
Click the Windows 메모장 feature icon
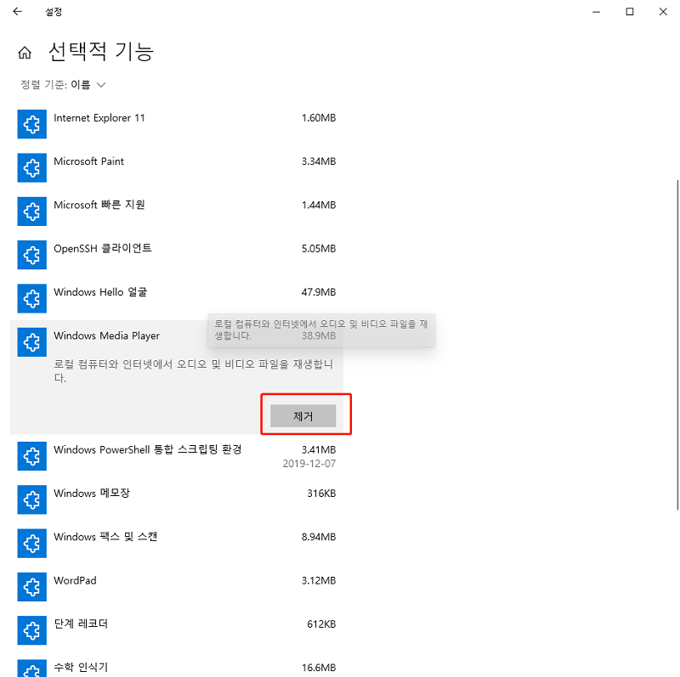pyautogui.click(x=32, y=499)
